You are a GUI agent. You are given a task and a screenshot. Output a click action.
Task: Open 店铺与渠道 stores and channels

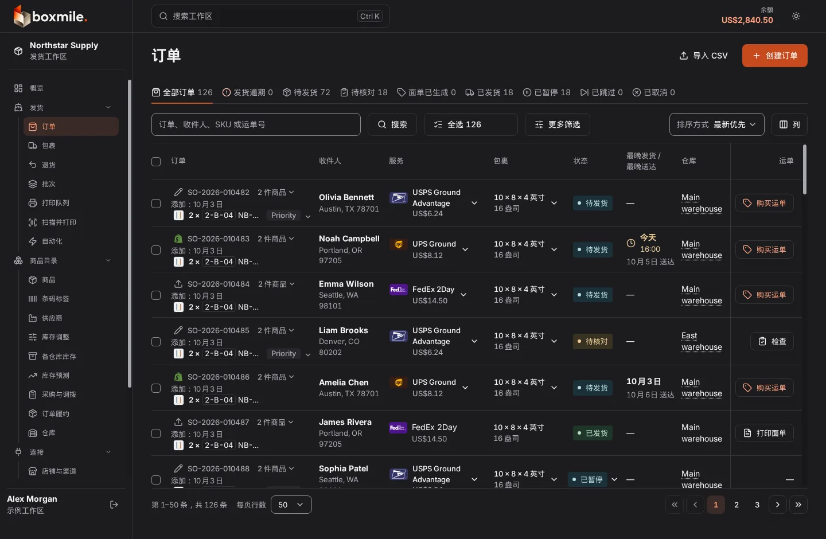[x=71, y=471]
